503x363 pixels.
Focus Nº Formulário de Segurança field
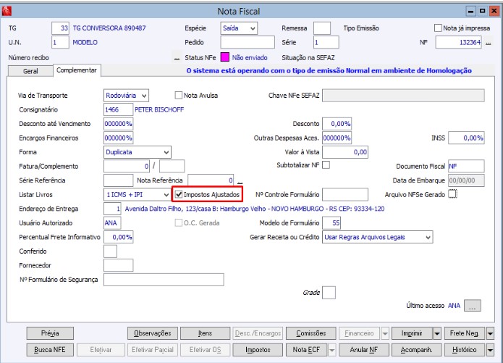coord(164,280)
